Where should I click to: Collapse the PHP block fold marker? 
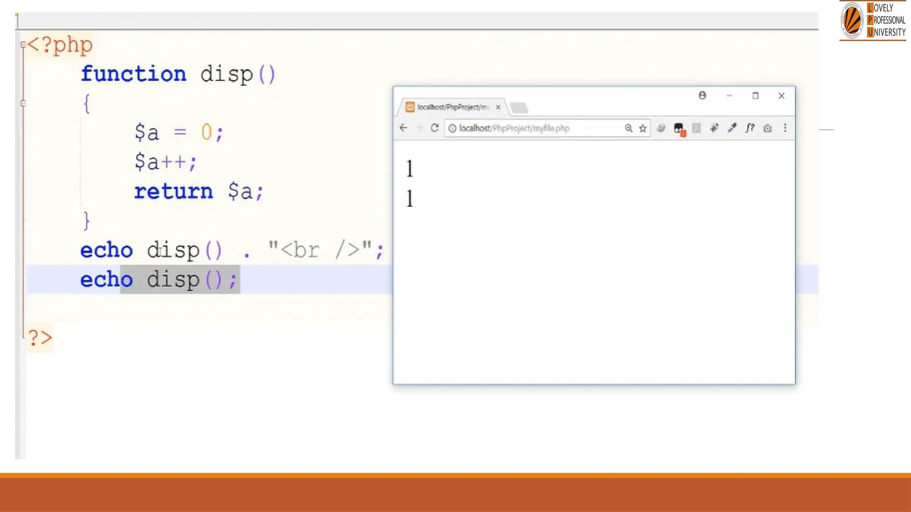[x=23, y=44]
